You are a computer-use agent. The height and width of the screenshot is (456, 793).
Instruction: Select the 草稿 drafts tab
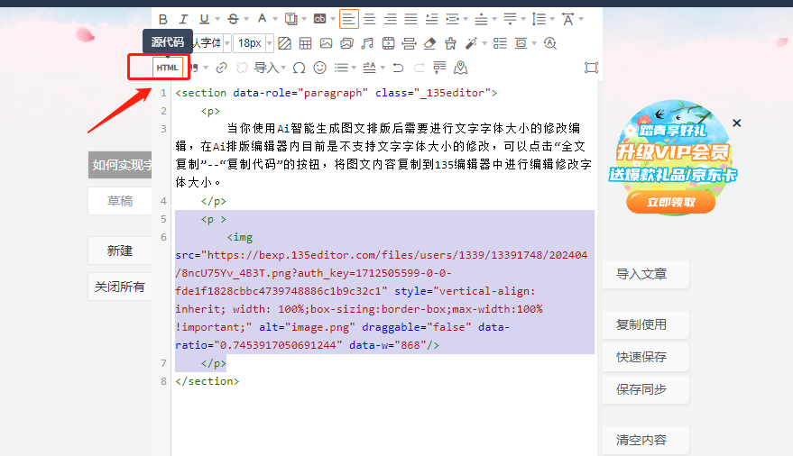pyautogui.click(x=120, y=201)
